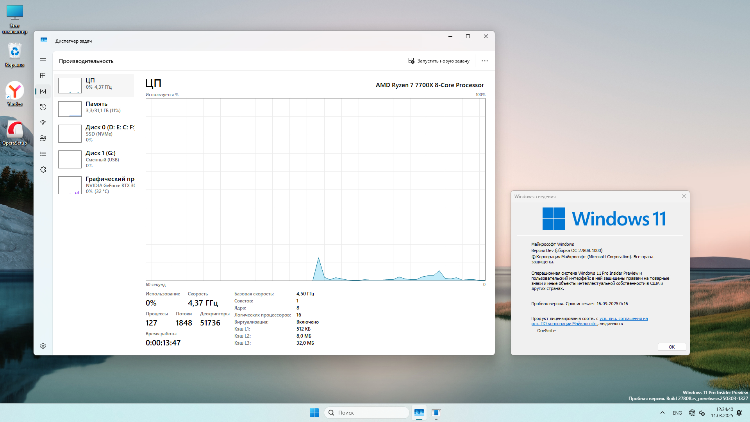Image resolution: width=750 pixels, height=422 pixels.
Task: Click Запустить новую задачу button
Action: 439,61
